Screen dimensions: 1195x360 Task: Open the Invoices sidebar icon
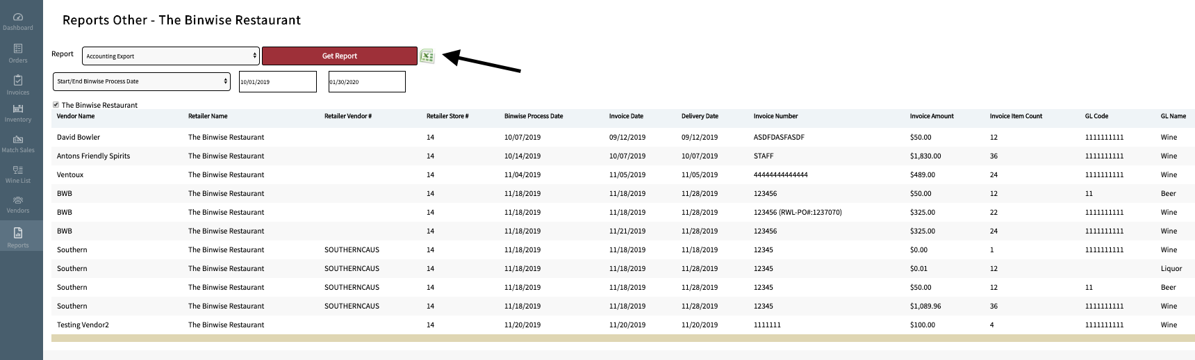coord(18,85)
